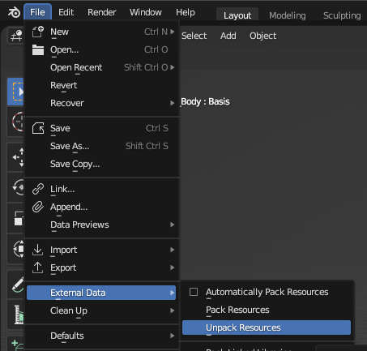Expand the Defaults submenu
Viewport: 367px width, 351px height.
pos(101,336)
